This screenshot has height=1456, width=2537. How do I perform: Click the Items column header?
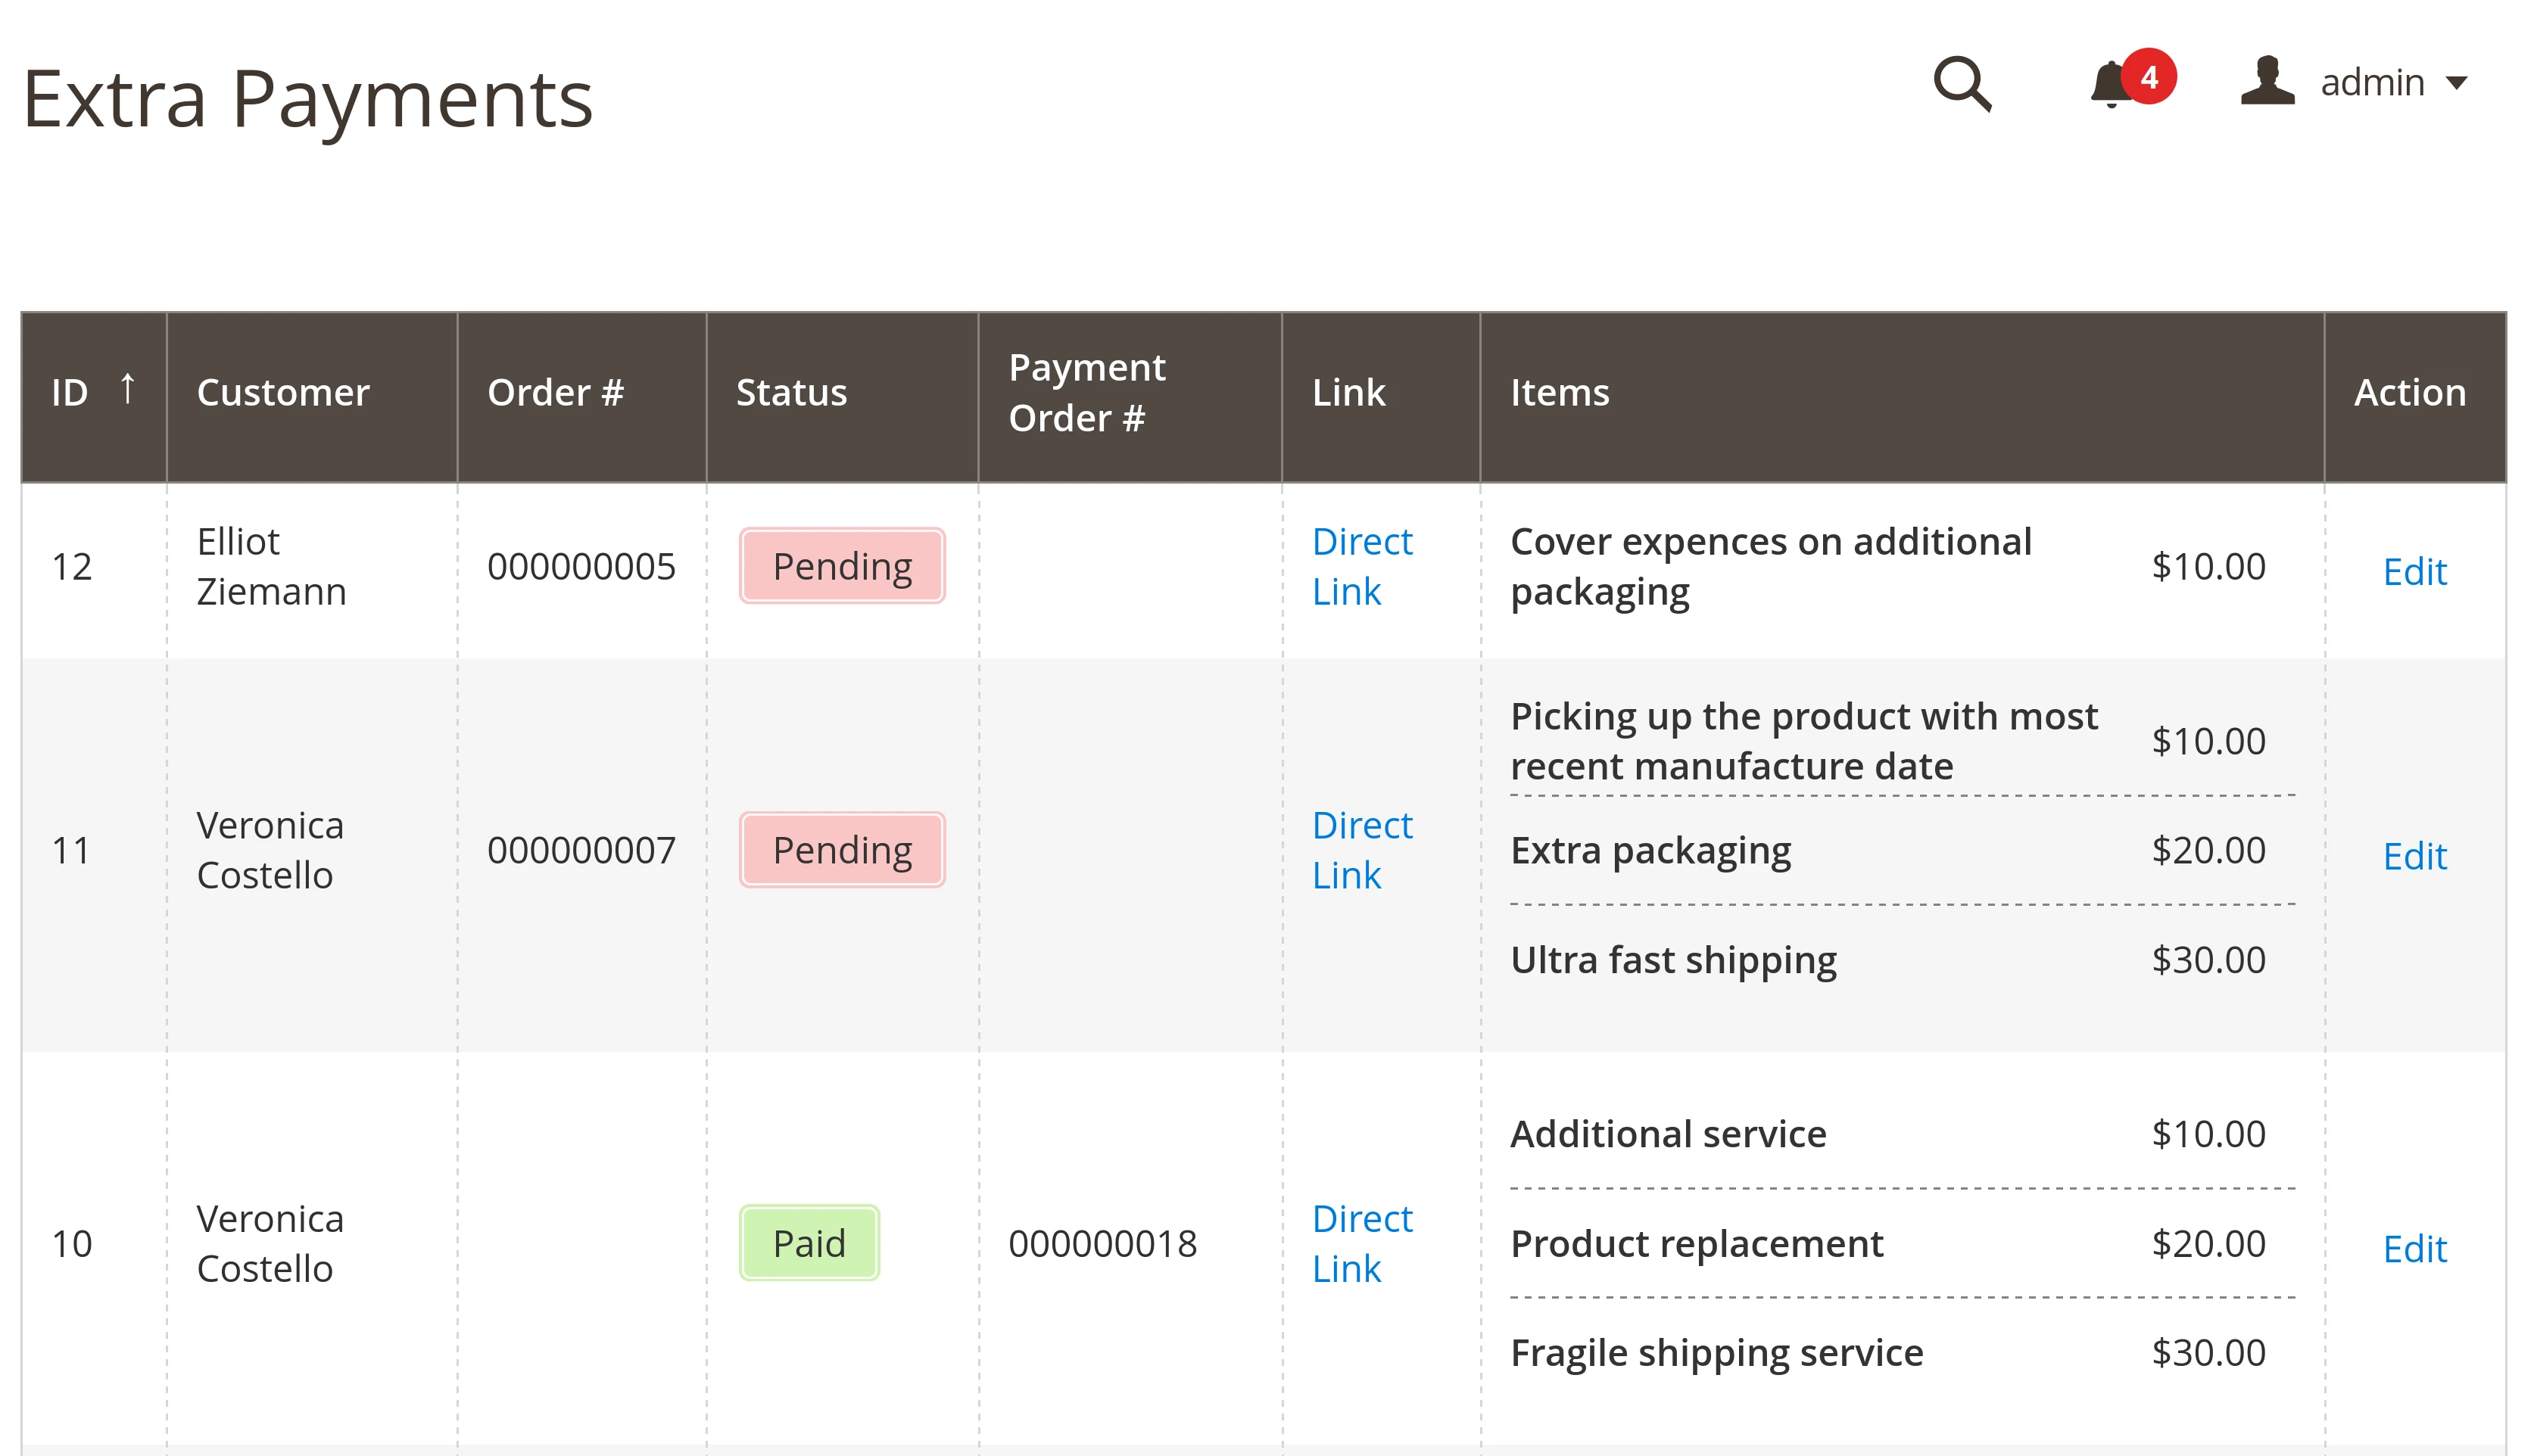click(x=1560, y=393)
